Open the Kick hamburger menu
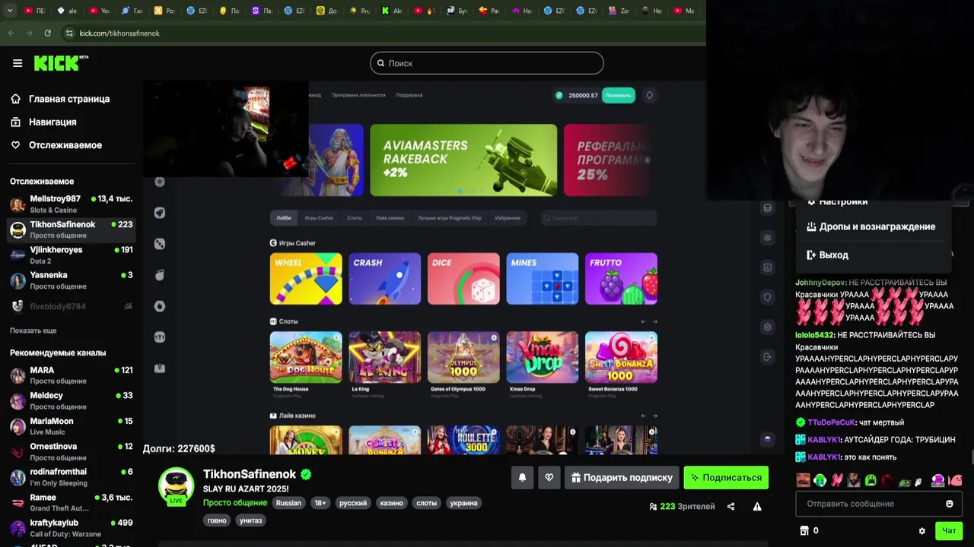This screenshot has height=547, width=974. [18, 63]
